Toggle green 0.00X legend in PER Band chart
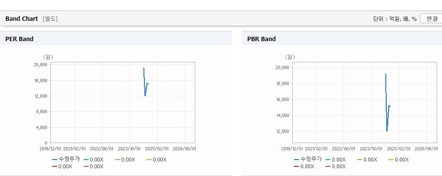 click(125, 160)
